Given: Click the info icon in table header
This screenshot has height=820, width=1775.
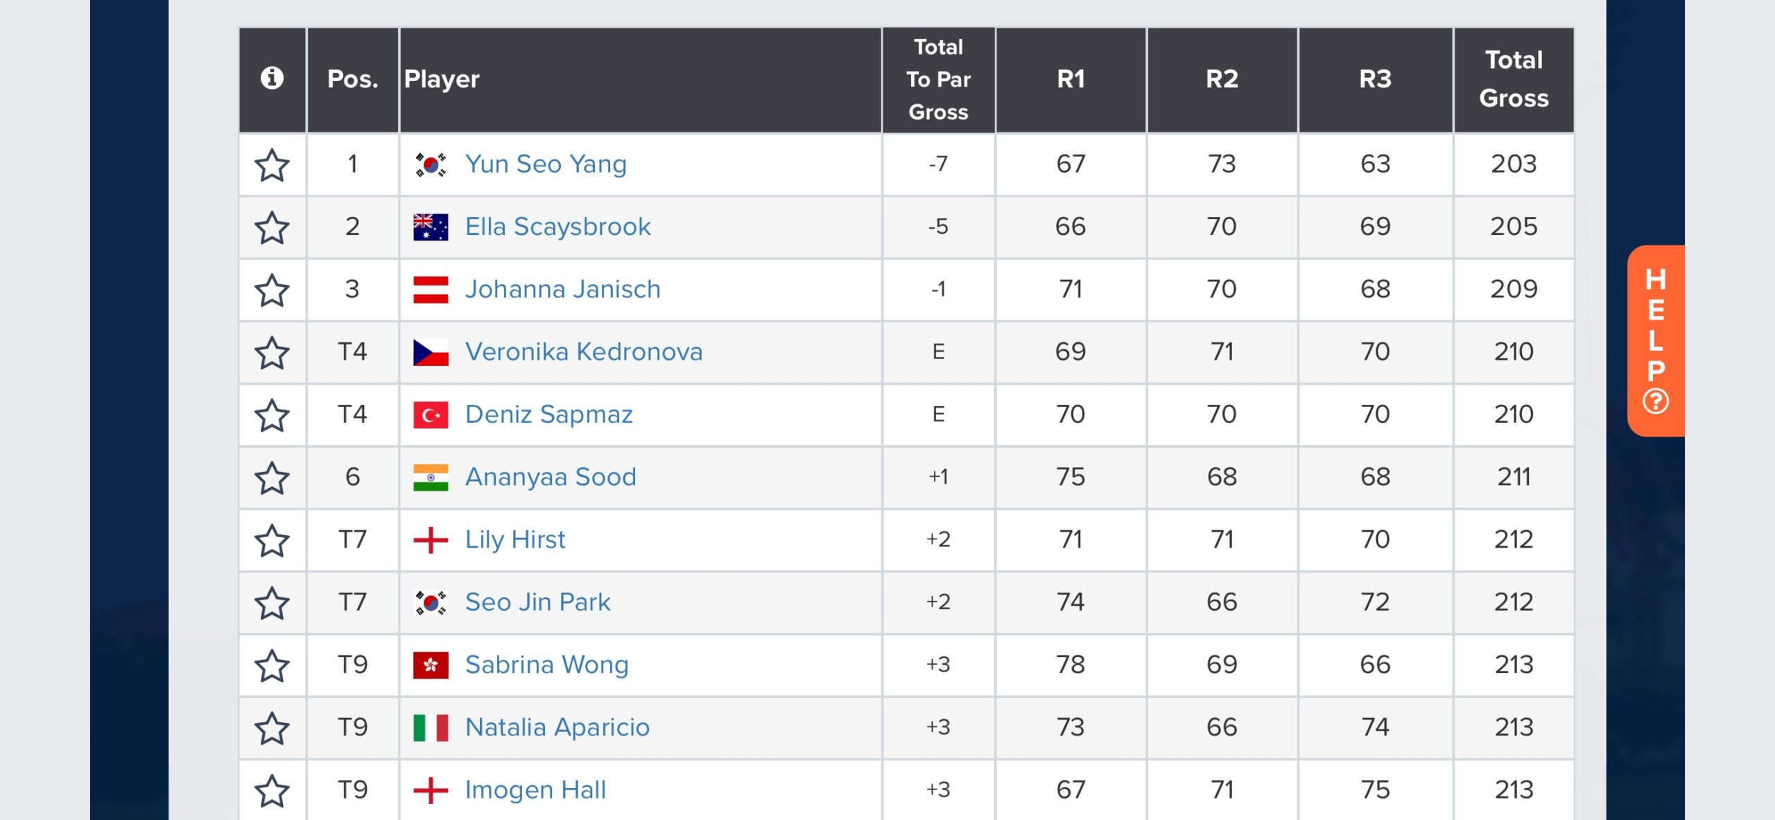Looking at the screenshot, I should pos(272,78).
